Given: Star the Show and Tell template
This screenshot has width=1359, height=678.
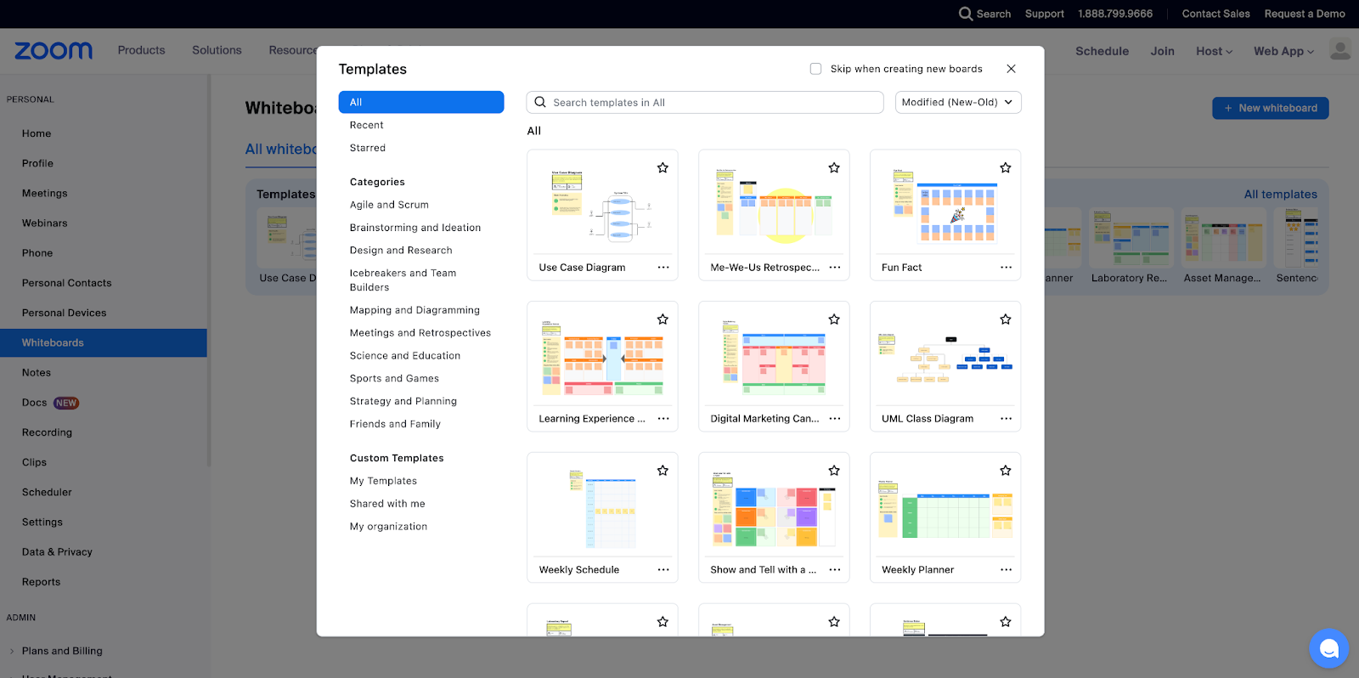Looking at the screenshot, I should [x=834, y=471].
